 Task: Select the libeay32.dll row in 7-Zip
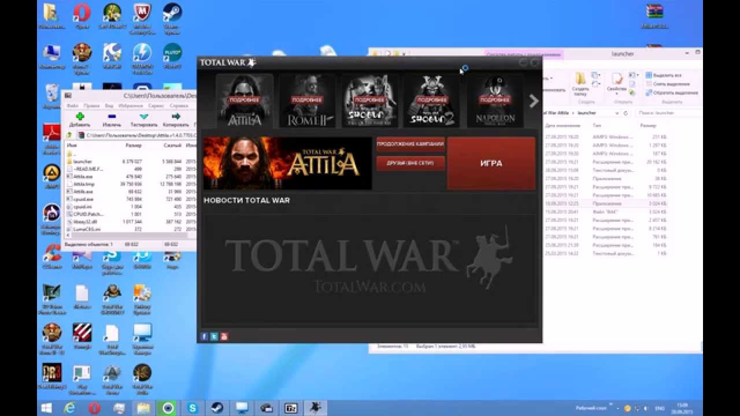131,221
